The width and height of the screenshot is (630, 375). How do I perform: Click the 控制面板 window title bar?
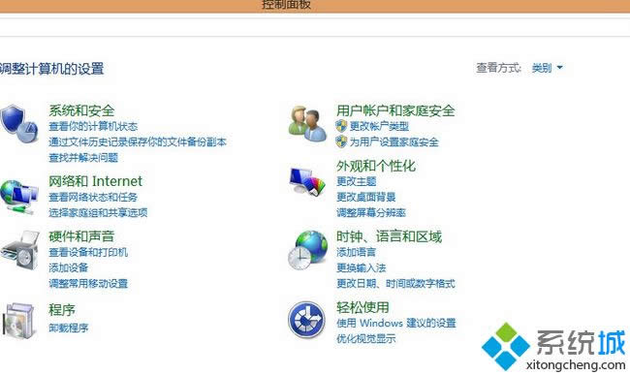tap(315, 6)
